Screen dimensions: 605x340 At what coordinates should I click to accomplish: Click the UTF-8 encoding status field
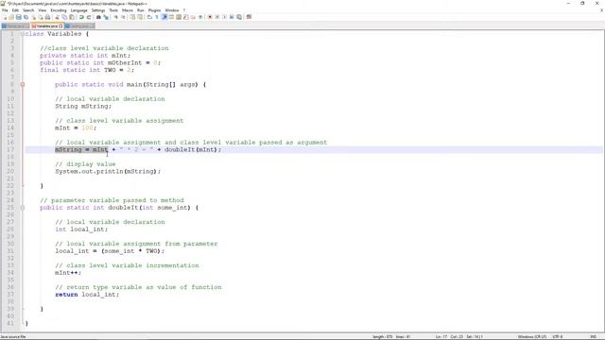point(558,337)
